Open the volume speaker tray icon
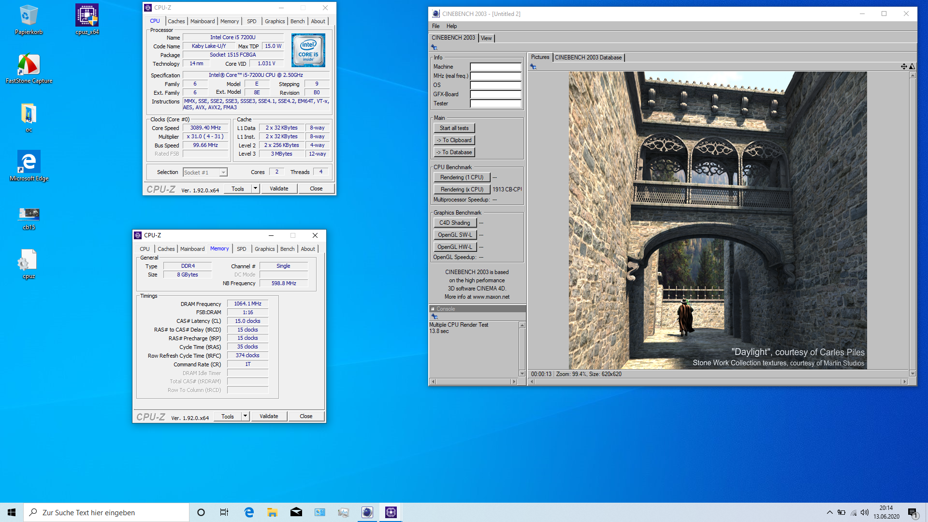 (865, 512)
